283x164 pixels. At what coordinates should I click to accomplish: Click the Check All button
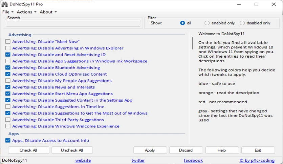28,150
